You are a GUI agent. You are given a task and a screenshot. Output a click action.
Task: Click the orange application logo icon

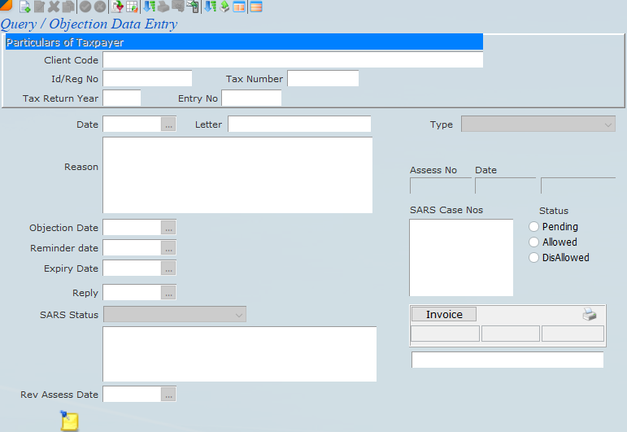pos(7,6)
